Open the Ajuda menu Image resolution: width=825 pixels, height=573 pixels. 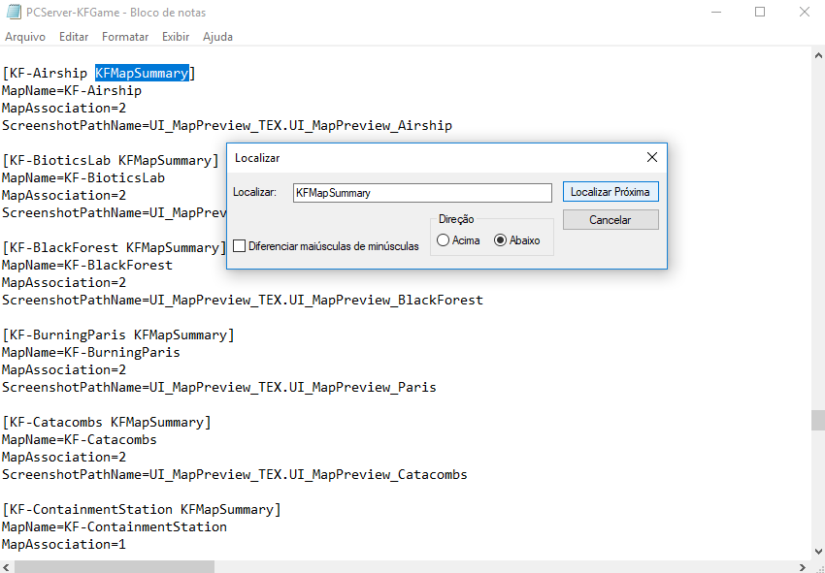click(217, 37)
